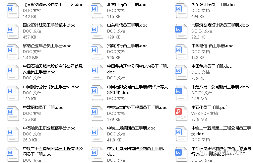The width and height of the screenshot is (253, 163).
Task: Click the Word icon beside 山东电信员工手册.doc
Action: [97, 31]
